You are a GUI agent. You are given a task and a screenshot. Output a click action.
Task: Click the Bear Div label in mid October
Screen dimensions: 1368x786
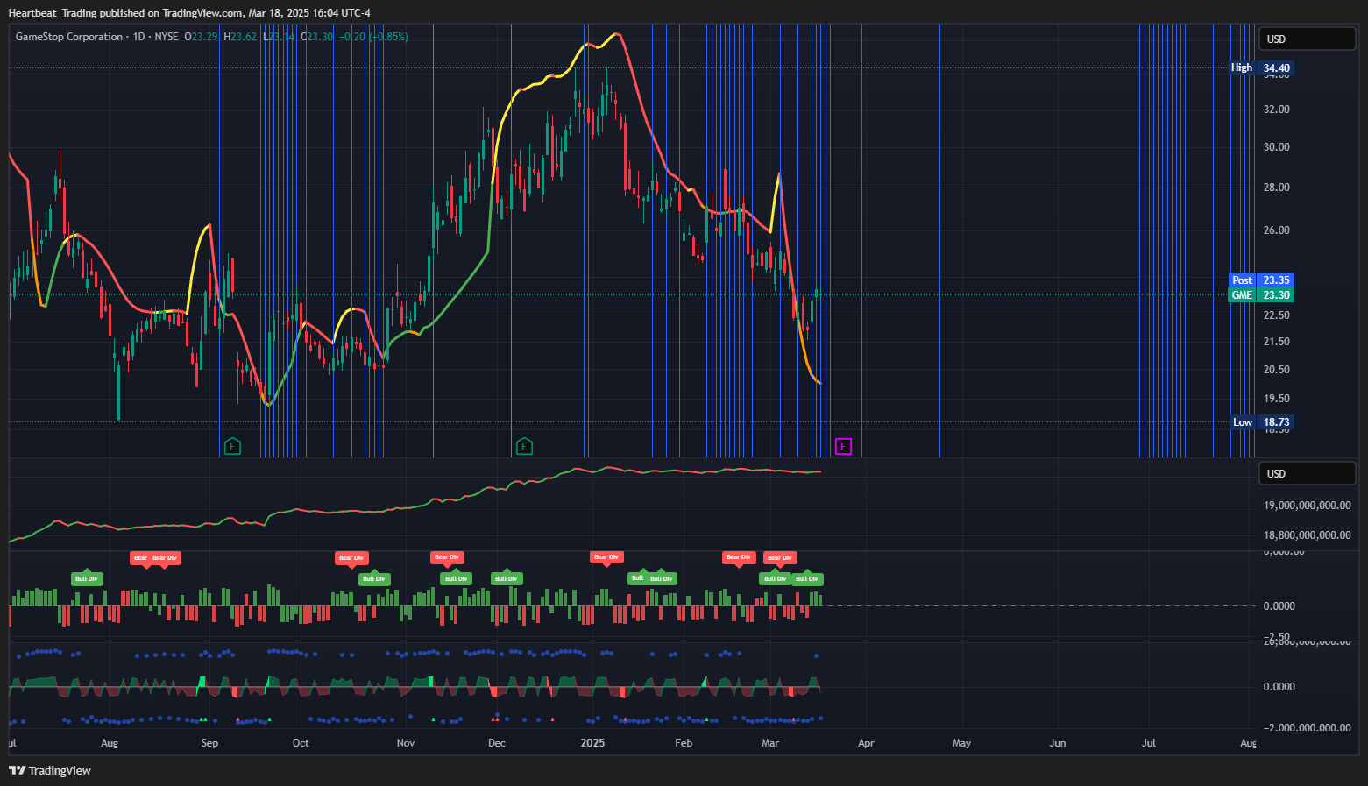[x=351, y=557]
